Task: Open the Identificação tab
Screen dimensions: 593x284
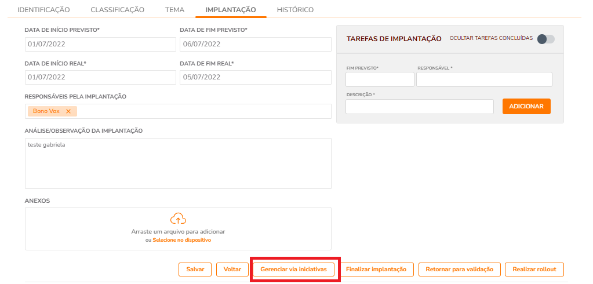Action: 44,10
